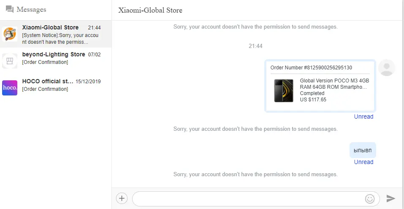Click Order Number #8125900256295130 text
Viewport: 404px width, 209px height.
click(x=311, y=68)
